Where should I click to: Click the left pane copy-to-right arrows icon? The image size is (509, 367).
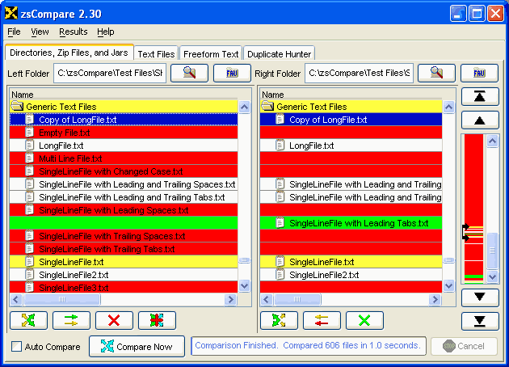click(x=71, y=321)
